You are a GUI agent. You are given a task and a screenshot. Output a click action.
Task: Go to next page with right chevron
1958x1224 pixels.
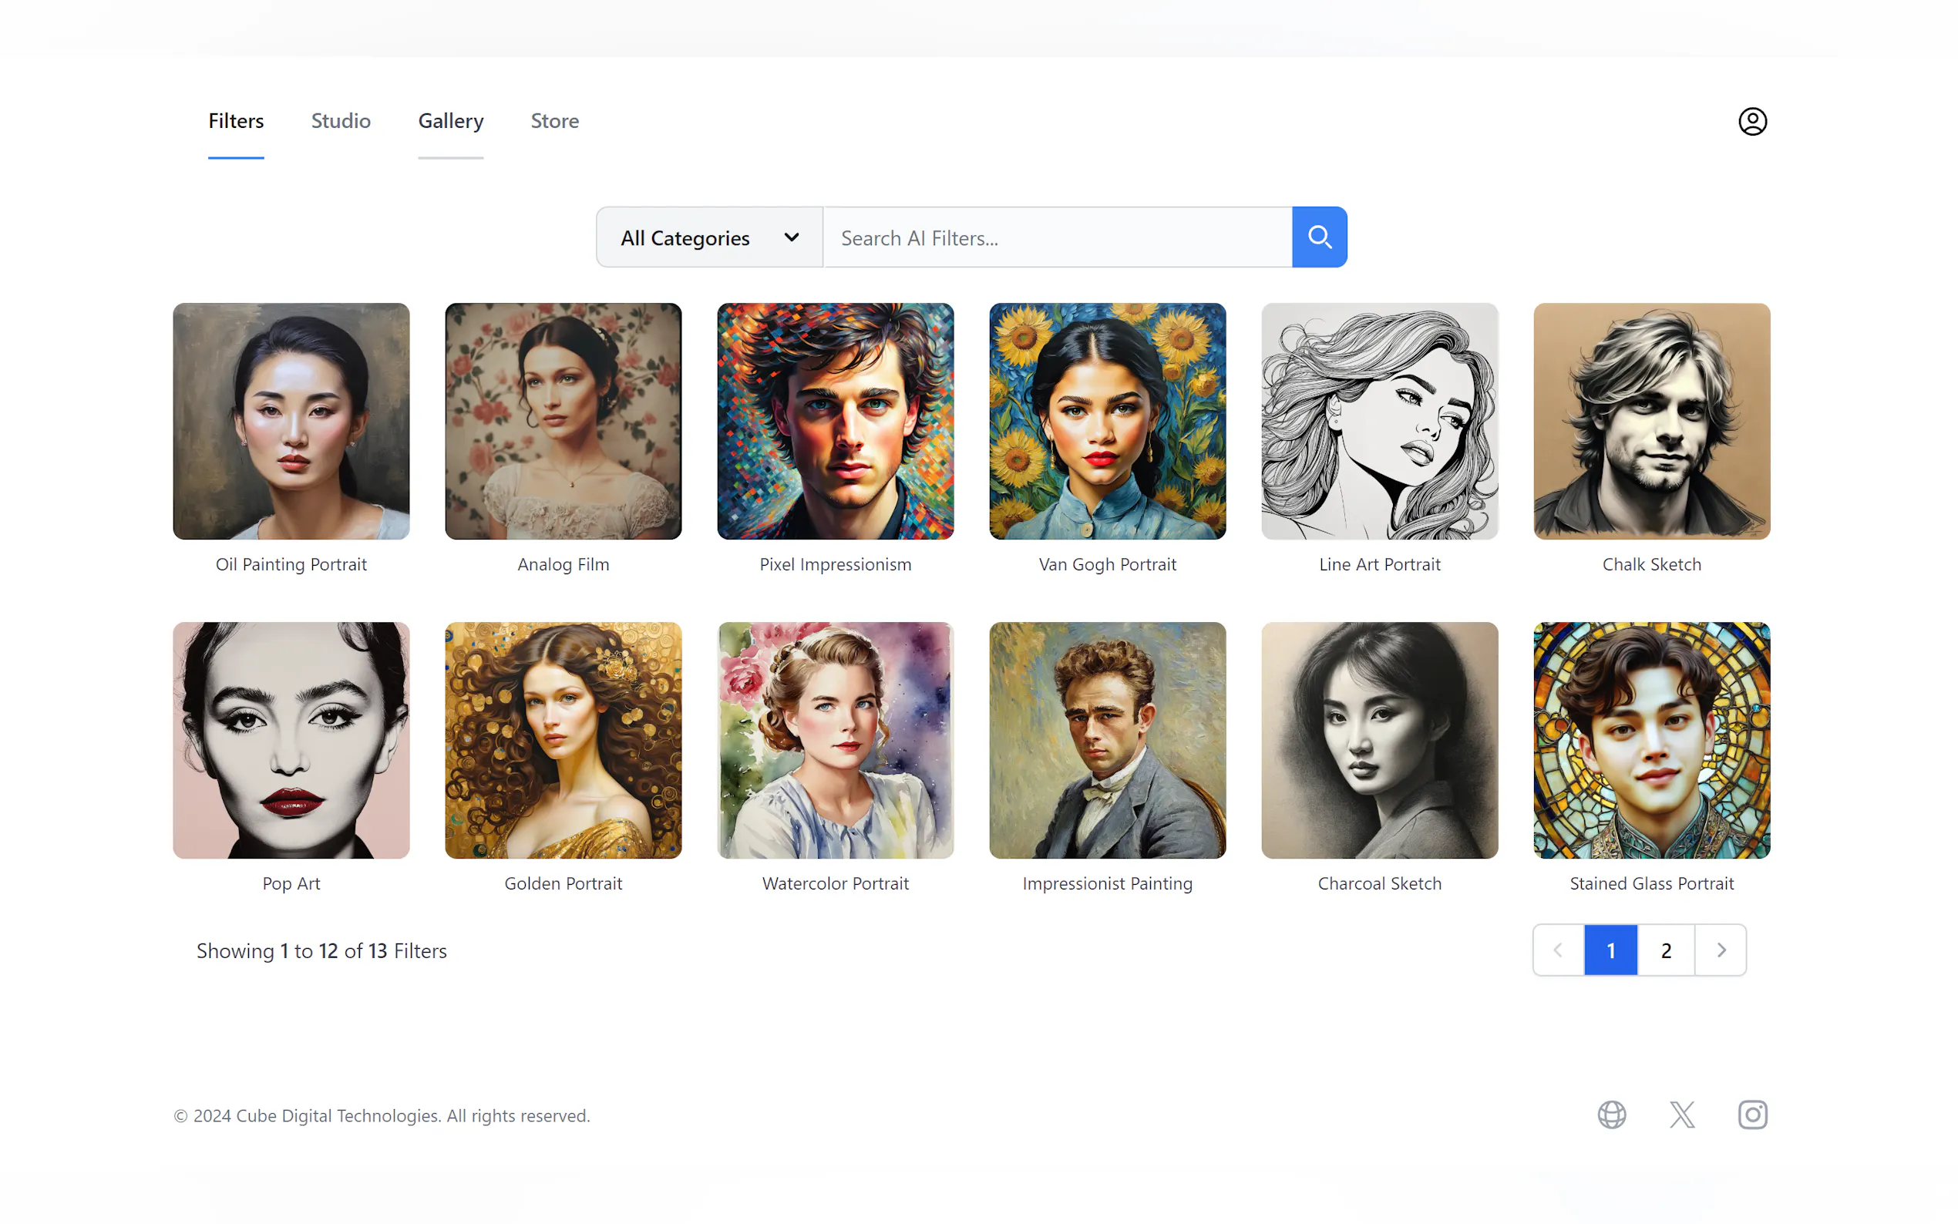pos(1721,950)
